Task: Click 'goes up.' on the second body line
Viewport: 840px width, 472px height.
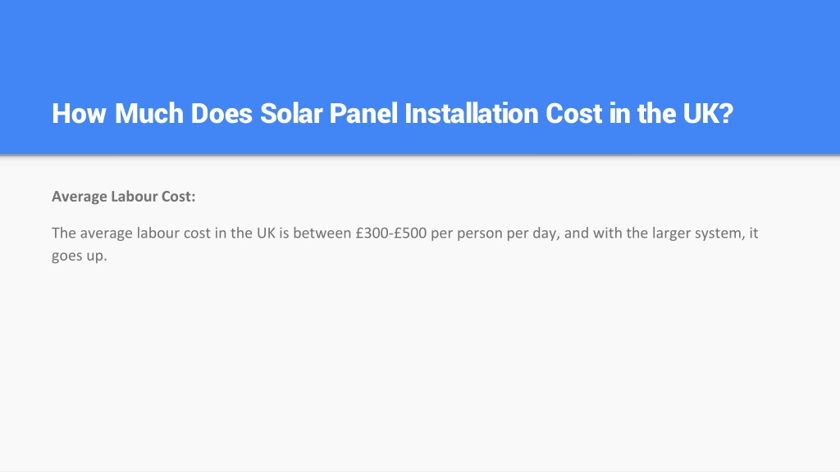Action: pos(80,256)
